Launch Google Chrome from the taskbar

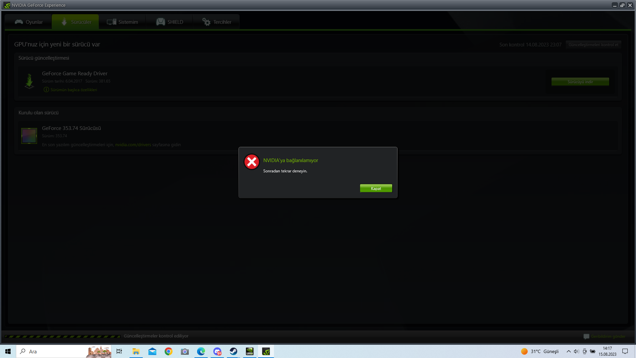coord(169,351)
